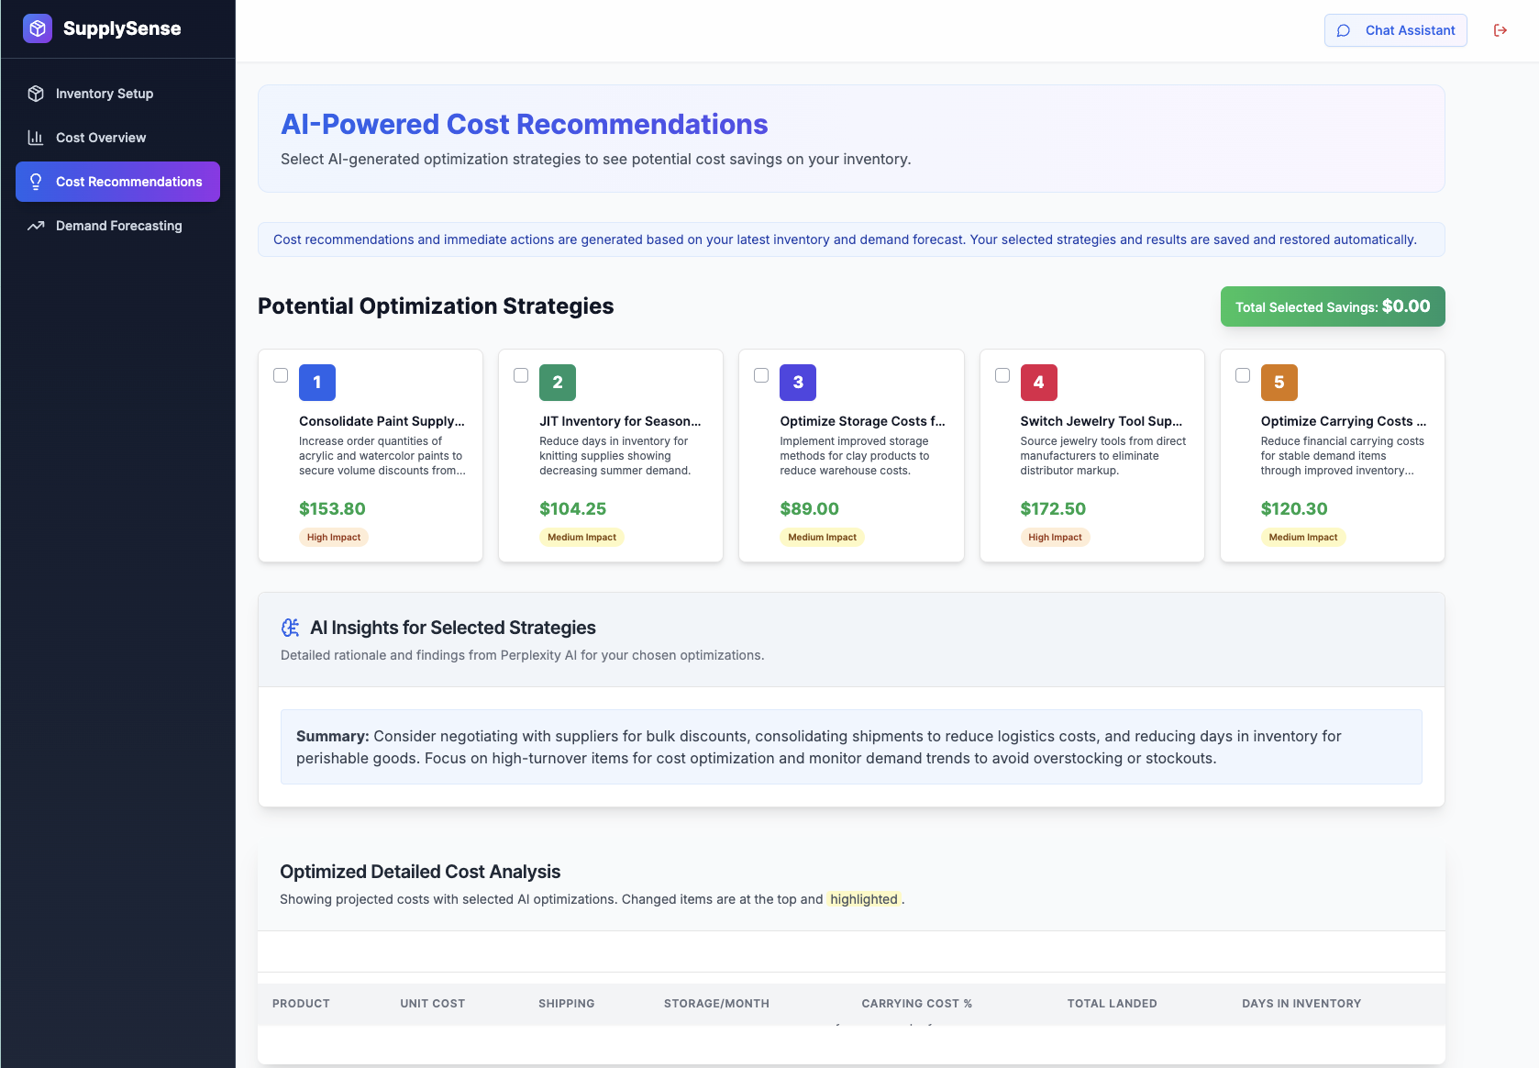The height and width of the screenshot is (1068, 1539).
Task: Go to Demand Forecasting section
Action: pyautogui.click(x=118, y=226)
